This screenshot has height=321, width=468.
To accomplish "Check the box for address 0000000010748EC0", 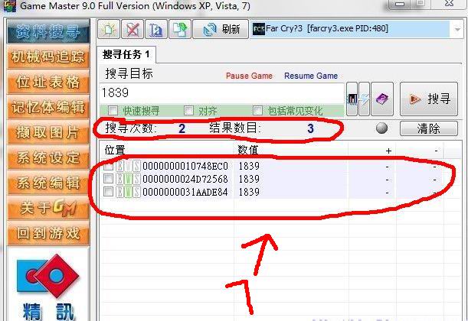I will (x=108, y=166).
